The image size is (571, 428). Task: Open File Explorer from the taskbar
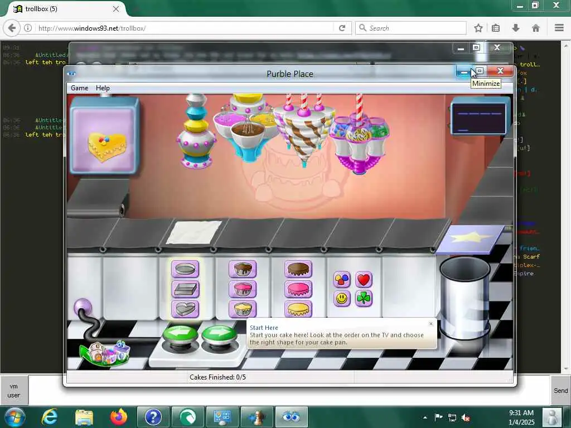click(x=84, y=417)
